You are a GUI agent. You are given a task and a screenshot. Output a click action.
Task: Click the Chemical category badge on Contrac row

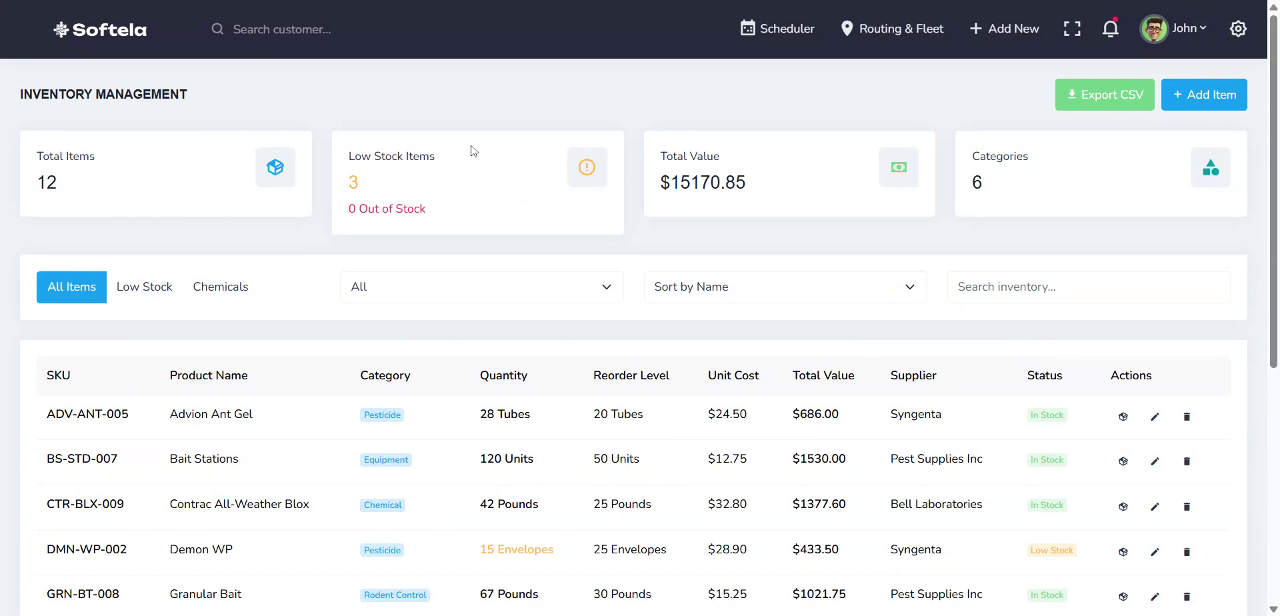click(383, 505)
